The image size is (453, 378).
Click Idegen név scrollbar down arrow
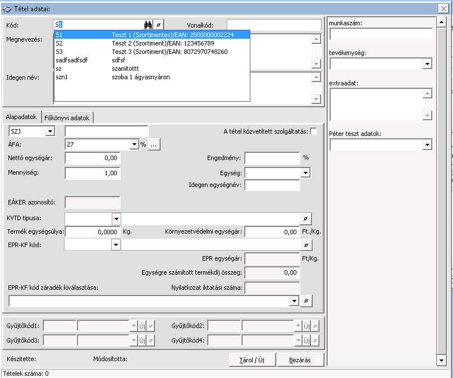[316, 99]
